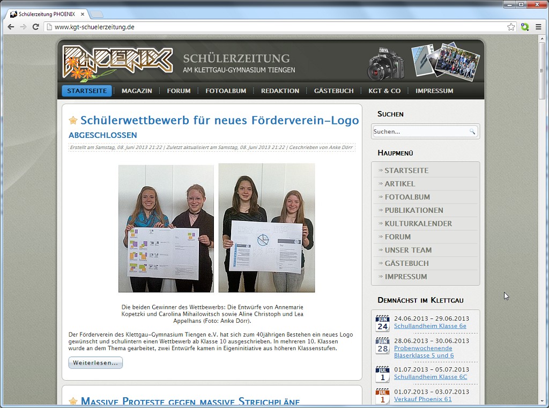Open FORUM in the top navigation
The image size is (549, 408).
click(179, 91)
